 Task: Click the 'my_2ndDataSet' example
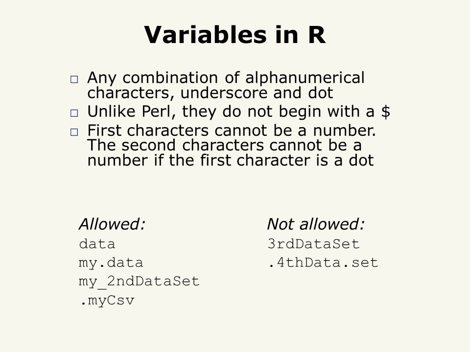(x=139, y=282)
